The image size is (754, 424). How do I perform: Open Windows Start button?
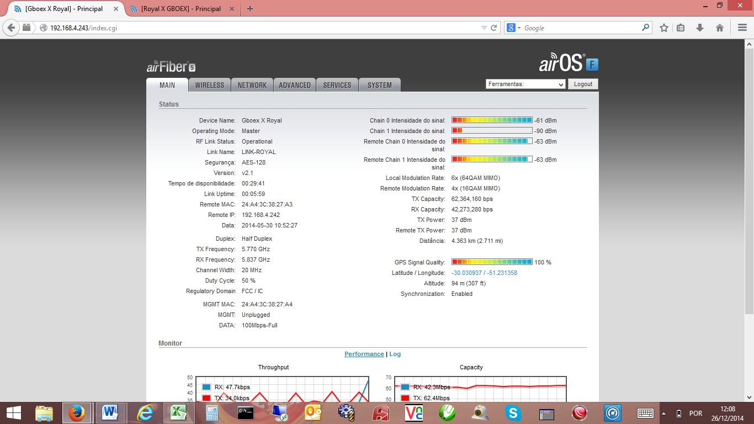tap(14, 413)
